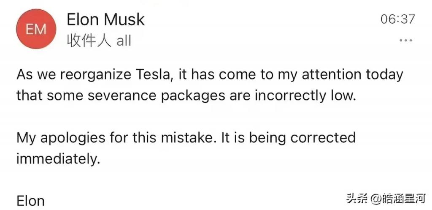Tap the 头条 watermark logo

(x=357, y=199)
